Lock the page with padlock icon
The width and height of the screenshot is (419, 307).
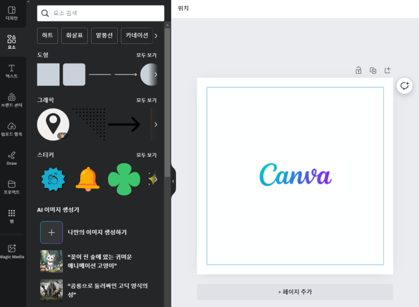358,71
